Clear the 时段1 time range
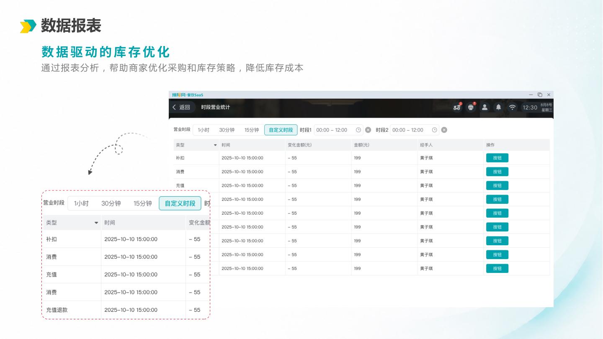 click(x=368, y=130)
